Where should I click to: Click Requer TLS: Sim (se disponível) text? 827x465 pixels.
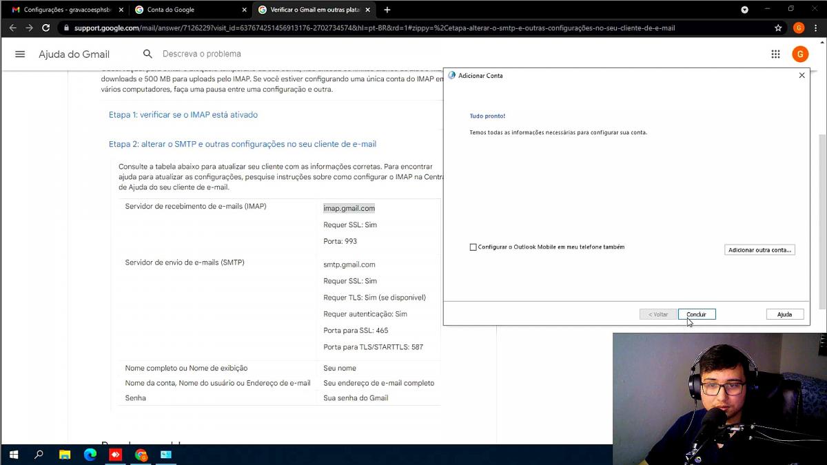[x=374, y=298]
